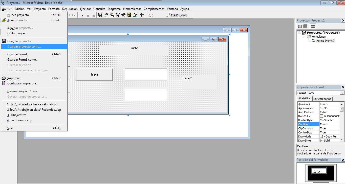
Task: Click the 'limpia' button on the form
Action: 94,75
